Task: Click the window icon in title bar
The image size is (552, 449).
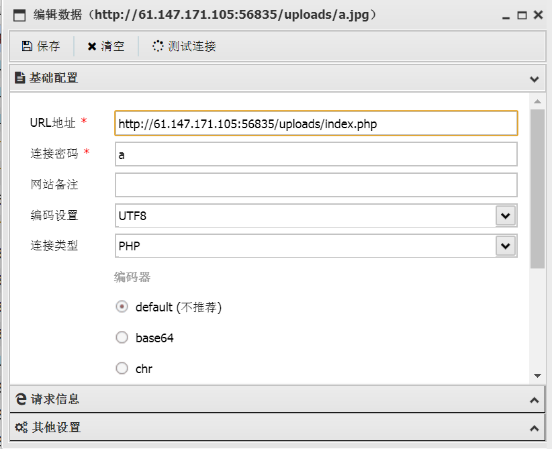Action: 19,15
